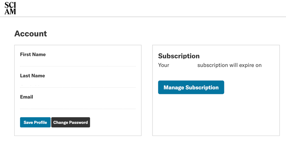Click into the Last Name field
286x141 pixels.
pyautogui.click(x=78, y=84)
